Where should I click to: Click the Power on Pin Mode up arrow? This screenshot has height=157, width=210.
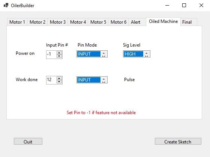point(103,53)
